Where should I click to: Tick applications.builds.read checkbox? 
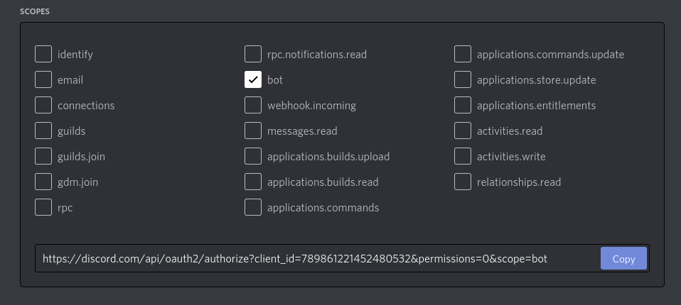(253, 182)
